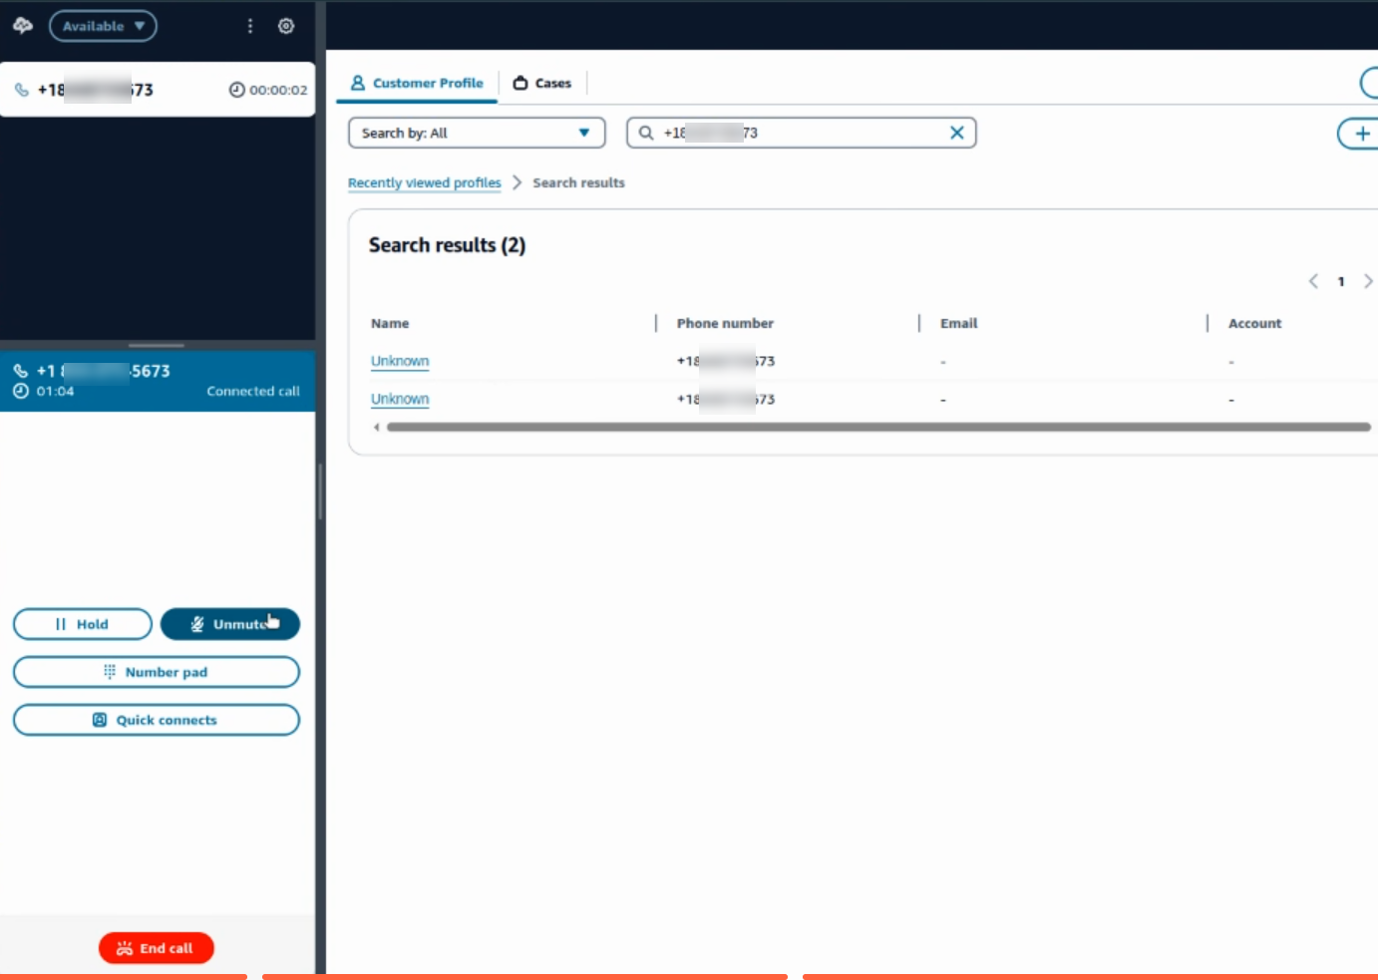Image resolution: width=1378 pixels, height=980 pixels.
Task: Go to next results page arrow
Action: (x=1368, y=281)
